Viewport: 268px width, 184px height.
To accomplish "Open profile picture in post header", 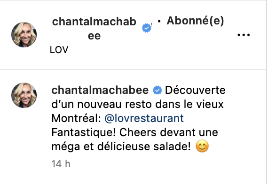I will point(24,35).
